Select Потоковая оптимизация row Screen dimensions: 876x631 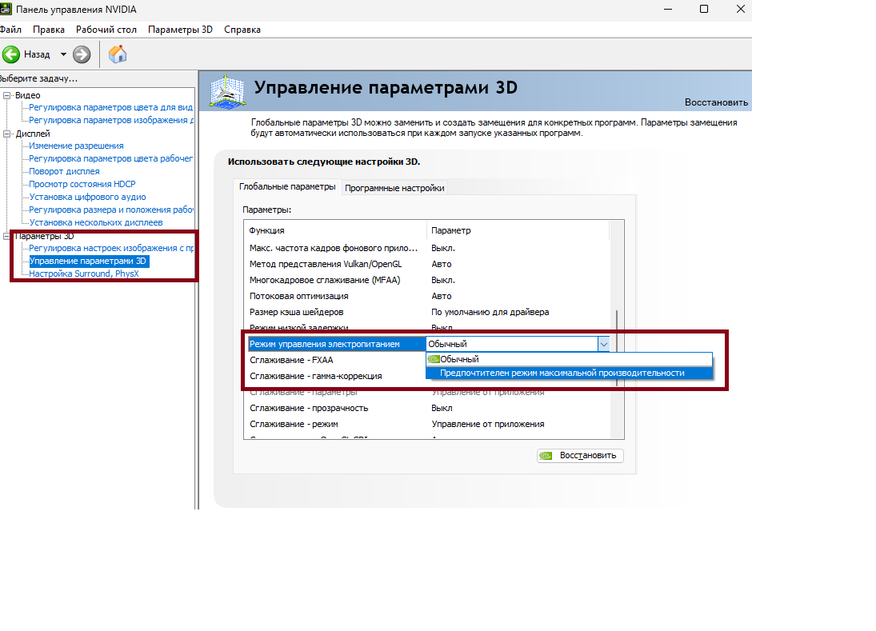point(427,297)
